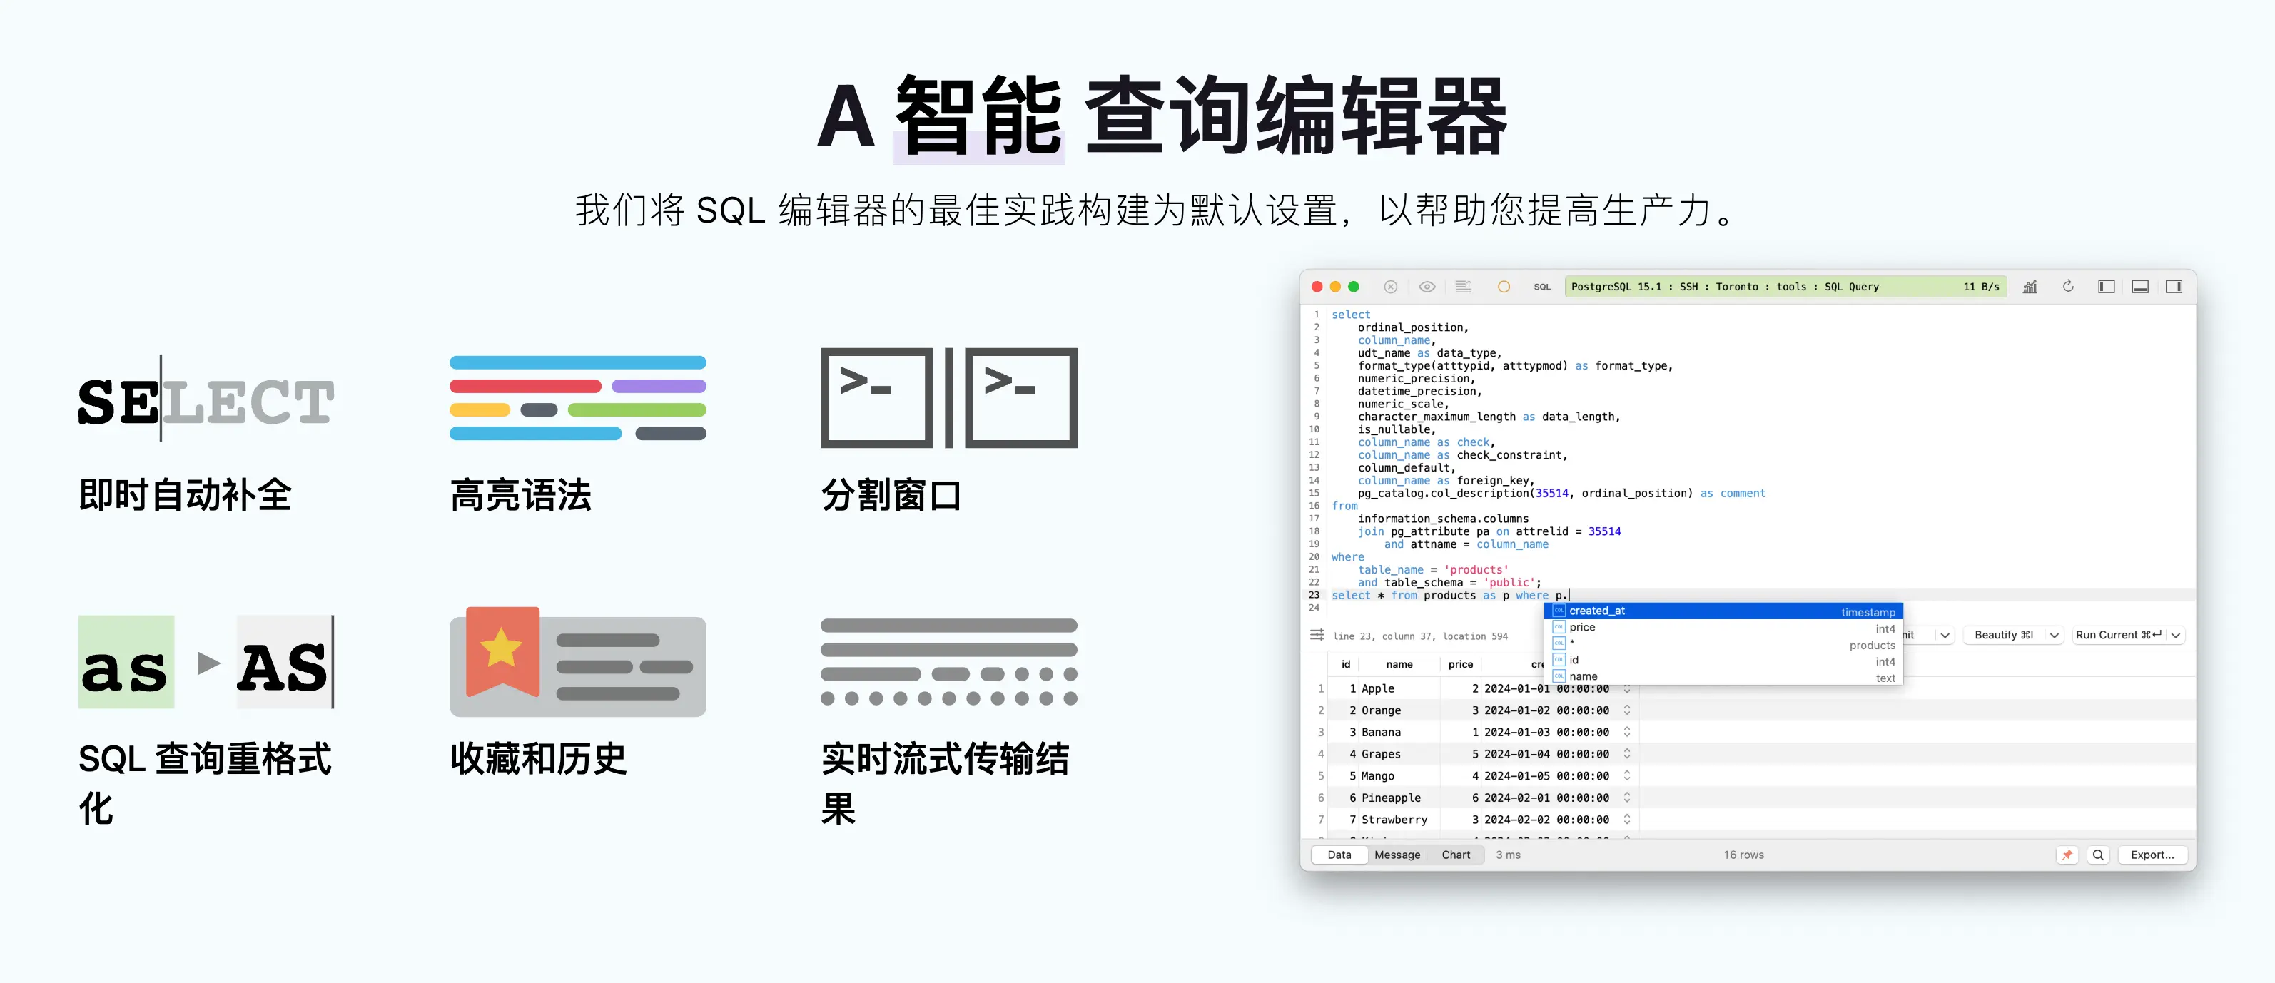
Task: Click the SQL button in toolbar
Action: [1541, 286]
